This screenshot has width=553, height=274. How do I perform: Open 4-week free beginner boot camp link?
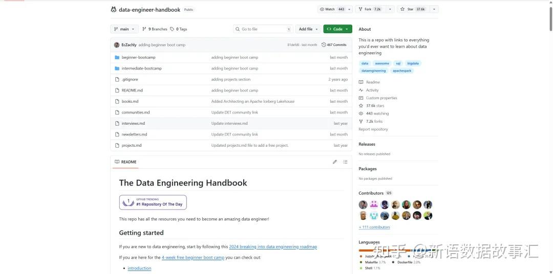(193, 258)
